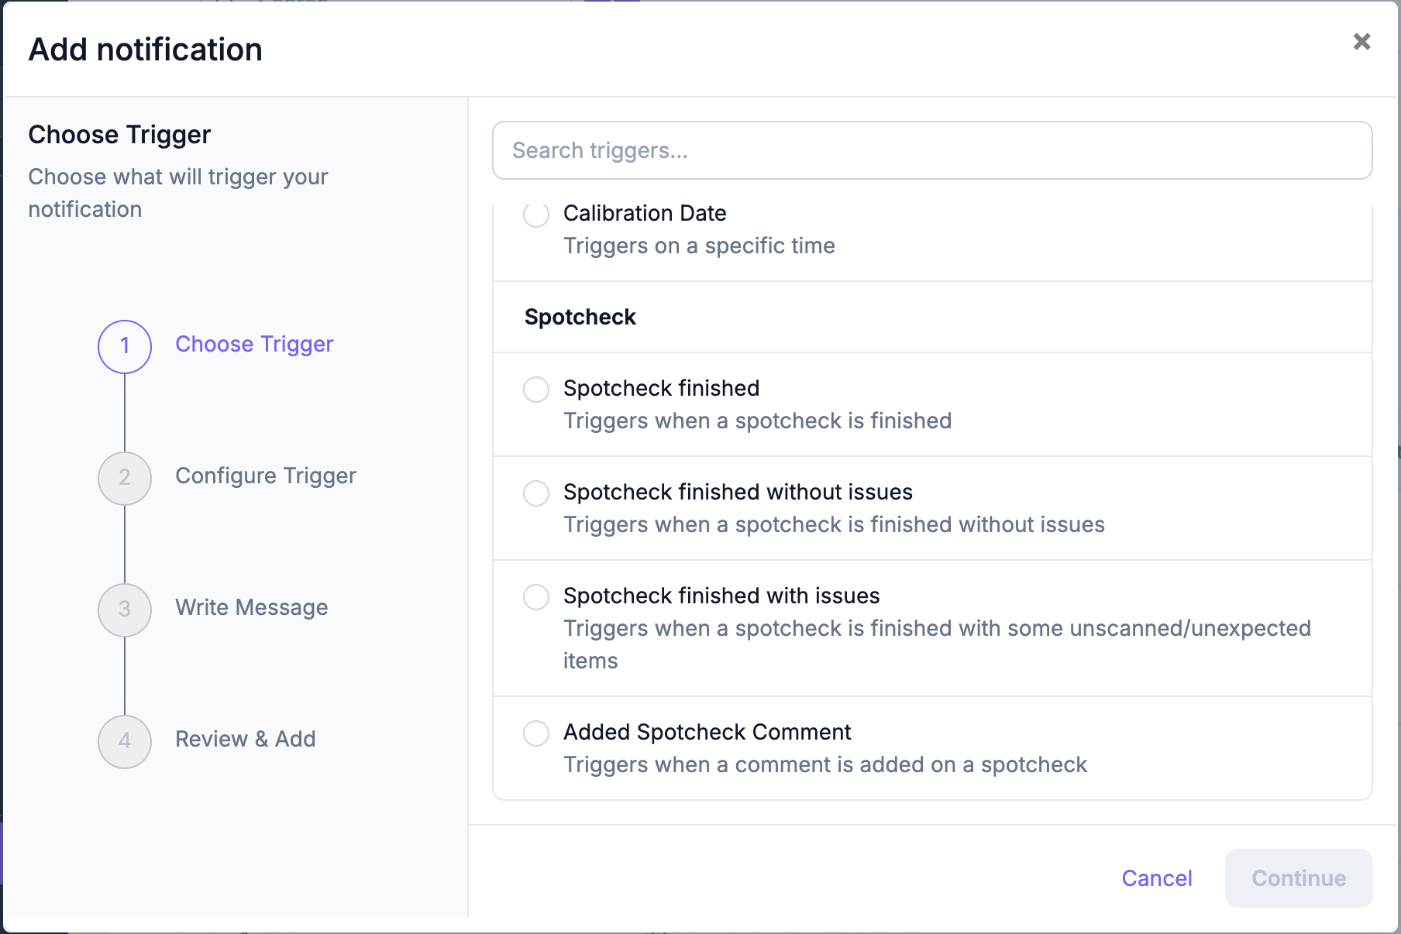The height and width of the screenshot is (934, 1401).
Task: Select the Calibration Date trigger radio
Action: tap(536, 214)
